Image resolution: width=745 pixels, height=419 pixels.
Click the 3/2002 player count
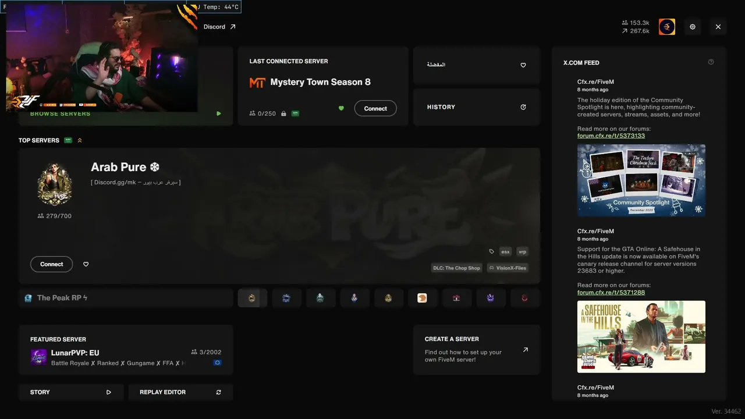point(210,352)
